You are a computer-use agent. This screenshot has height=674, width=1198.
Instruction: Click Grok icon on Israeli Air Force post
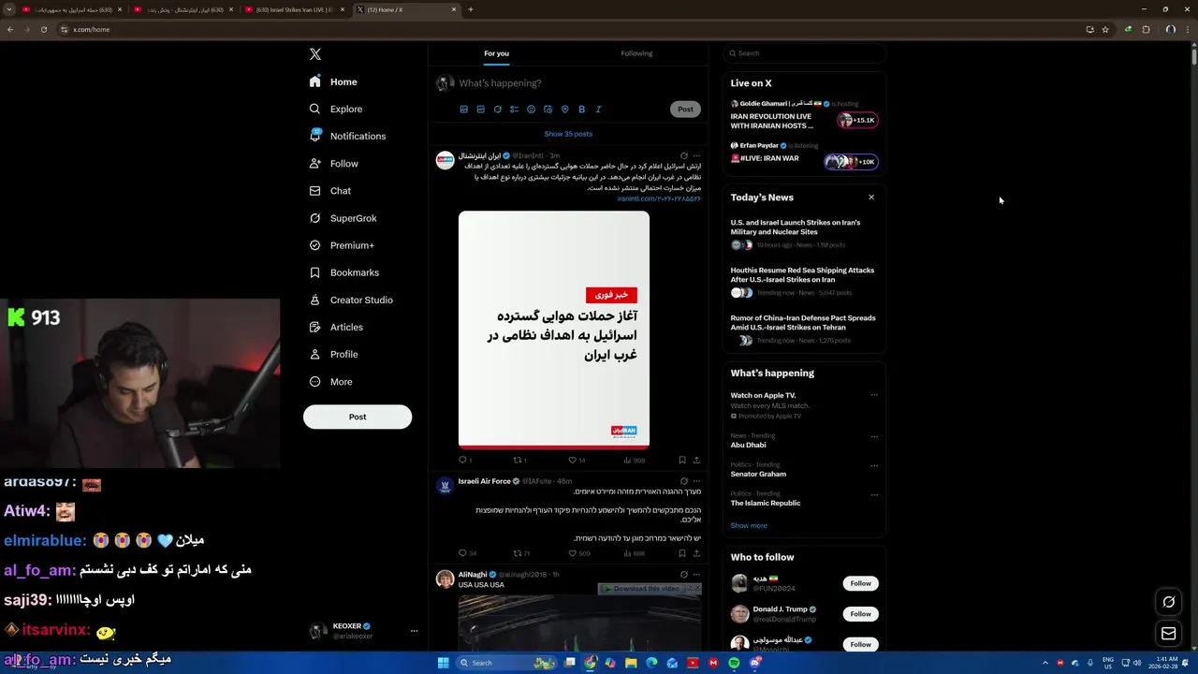[x=683, y=481]
